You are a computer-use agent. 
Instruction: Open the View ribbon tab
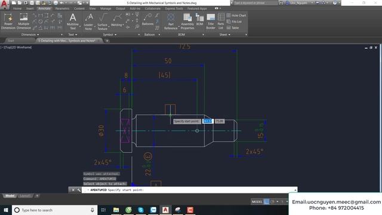tap(93, 8)
